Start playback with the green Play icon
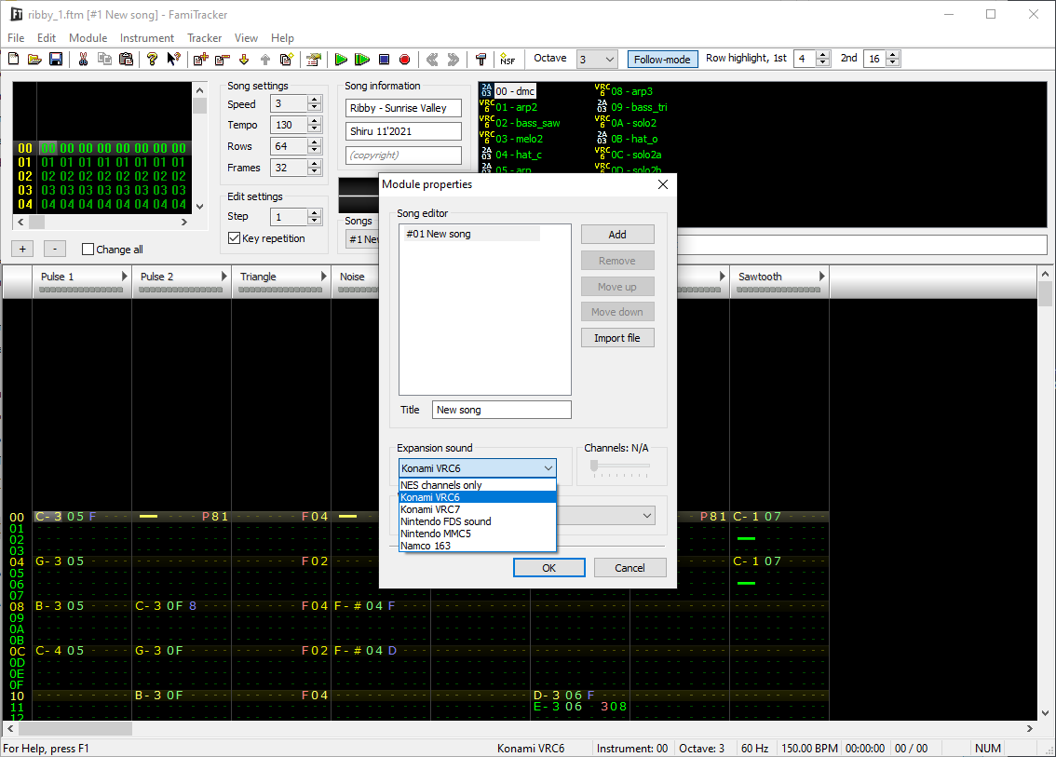 [341, 60]
